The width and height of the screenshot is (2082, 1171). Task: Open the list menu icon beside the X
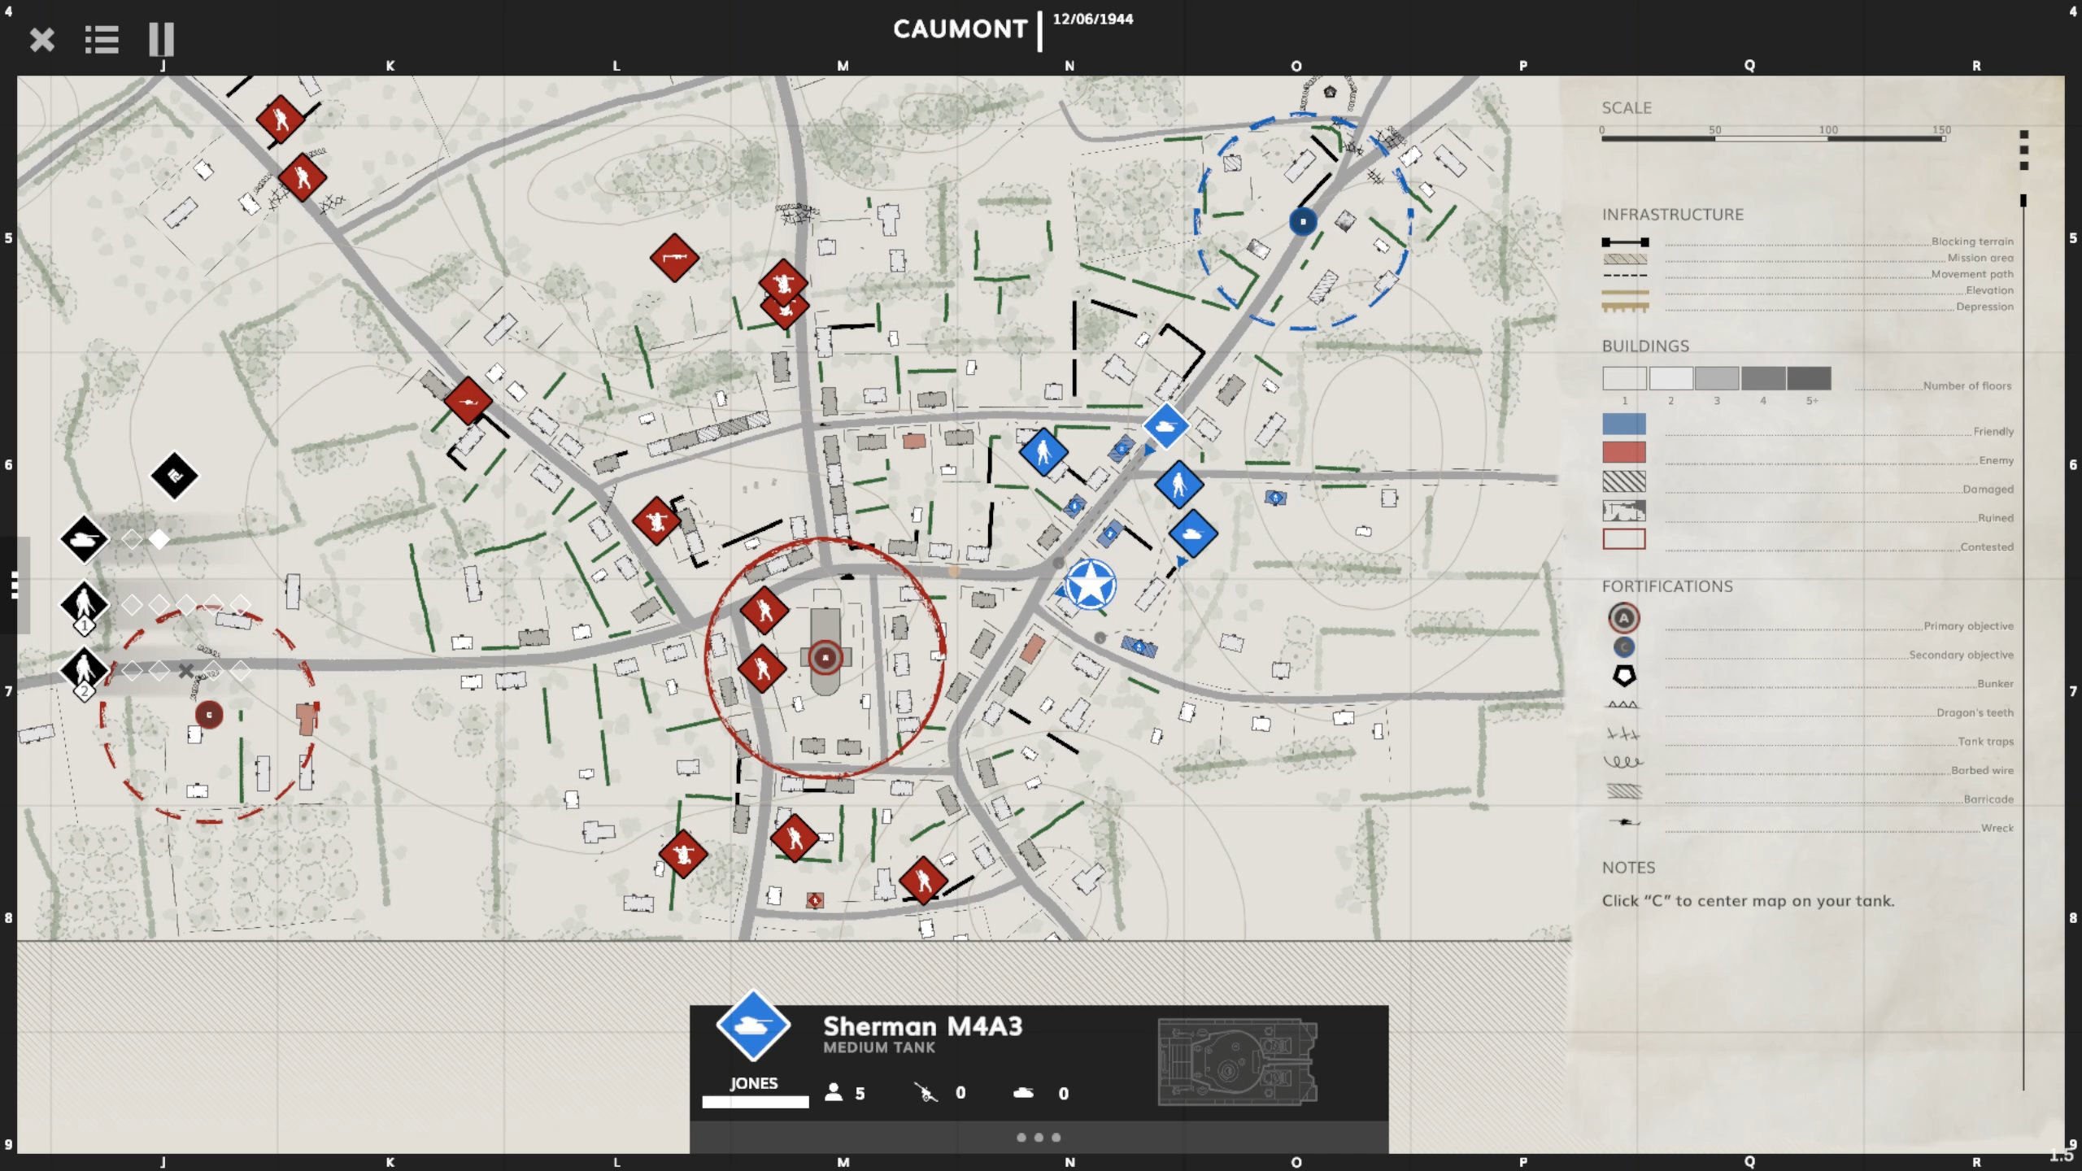pyautogui.click(x=102, y=39)
